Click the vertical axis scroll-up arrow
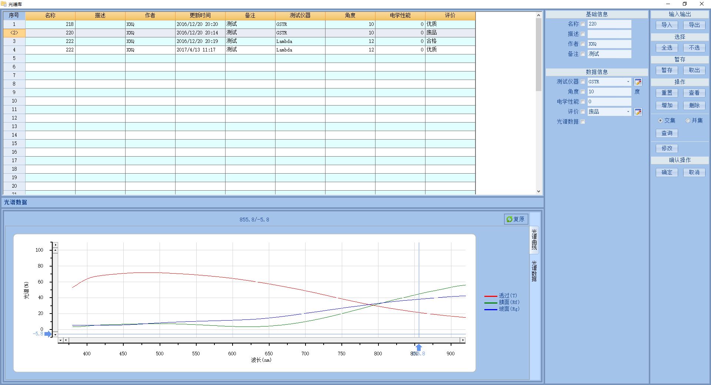 (56, 251)
